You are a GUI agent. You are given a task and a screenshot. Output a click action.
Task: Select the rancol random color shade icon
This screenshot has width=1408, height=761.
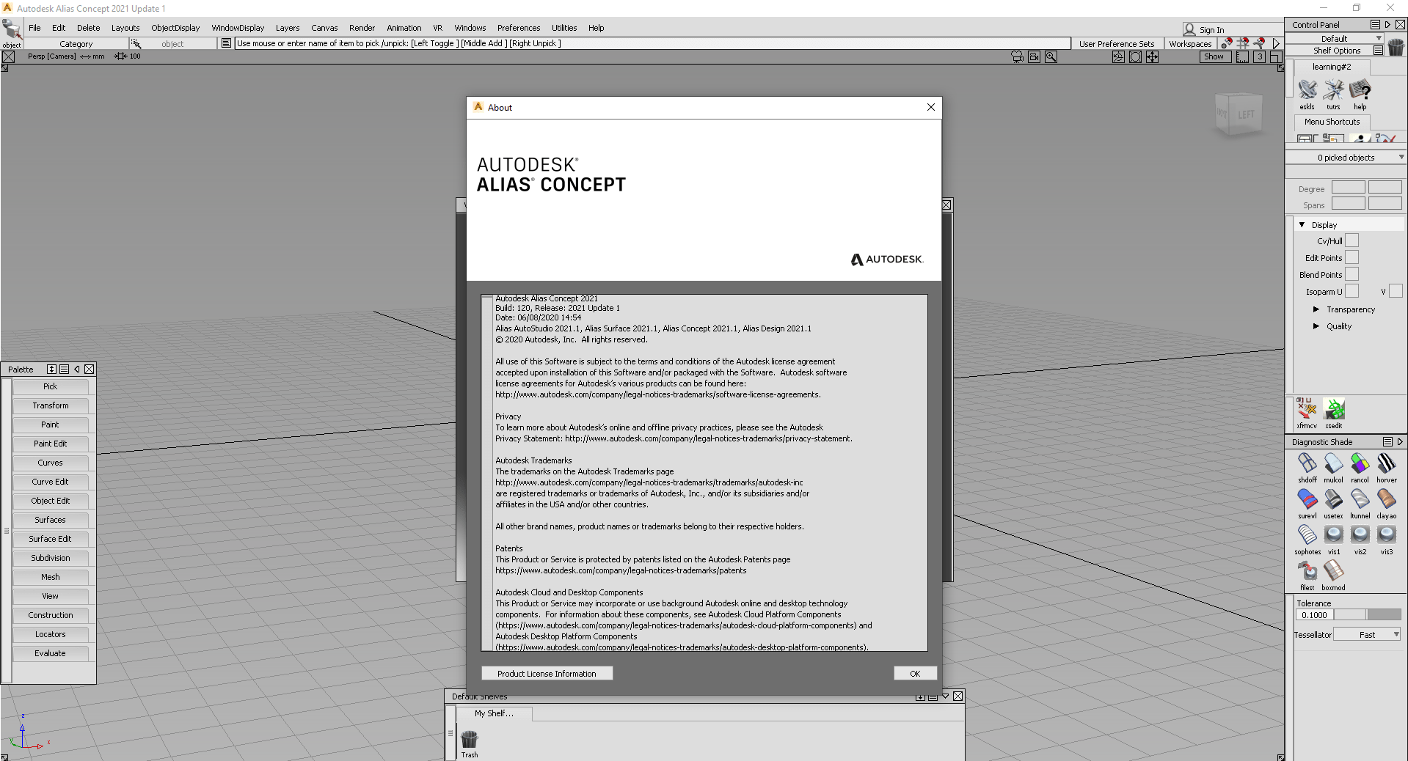(x=1360, y=463)
